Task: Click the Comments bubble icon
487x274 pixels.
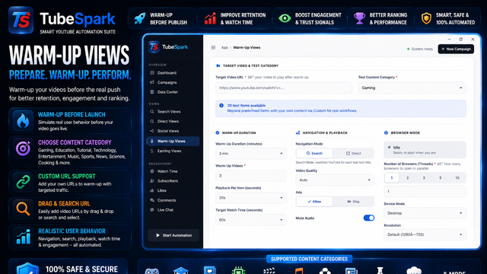Action: click(x=152, y=200)
